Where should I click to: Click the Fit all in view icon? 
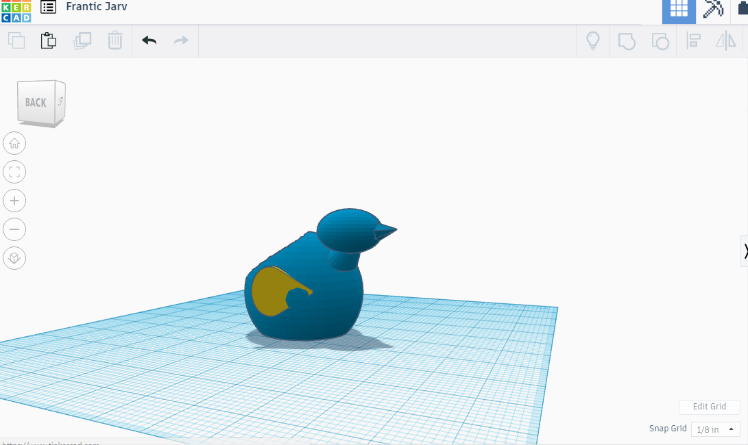(x=14, y=172)
